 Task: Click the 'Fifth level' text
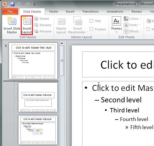click(142, 127)
